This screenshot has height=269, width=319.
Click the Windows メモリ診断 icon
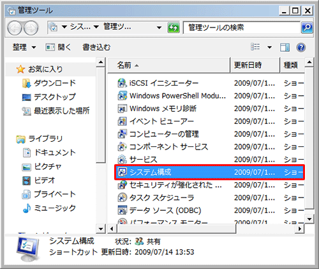(122, 109)
